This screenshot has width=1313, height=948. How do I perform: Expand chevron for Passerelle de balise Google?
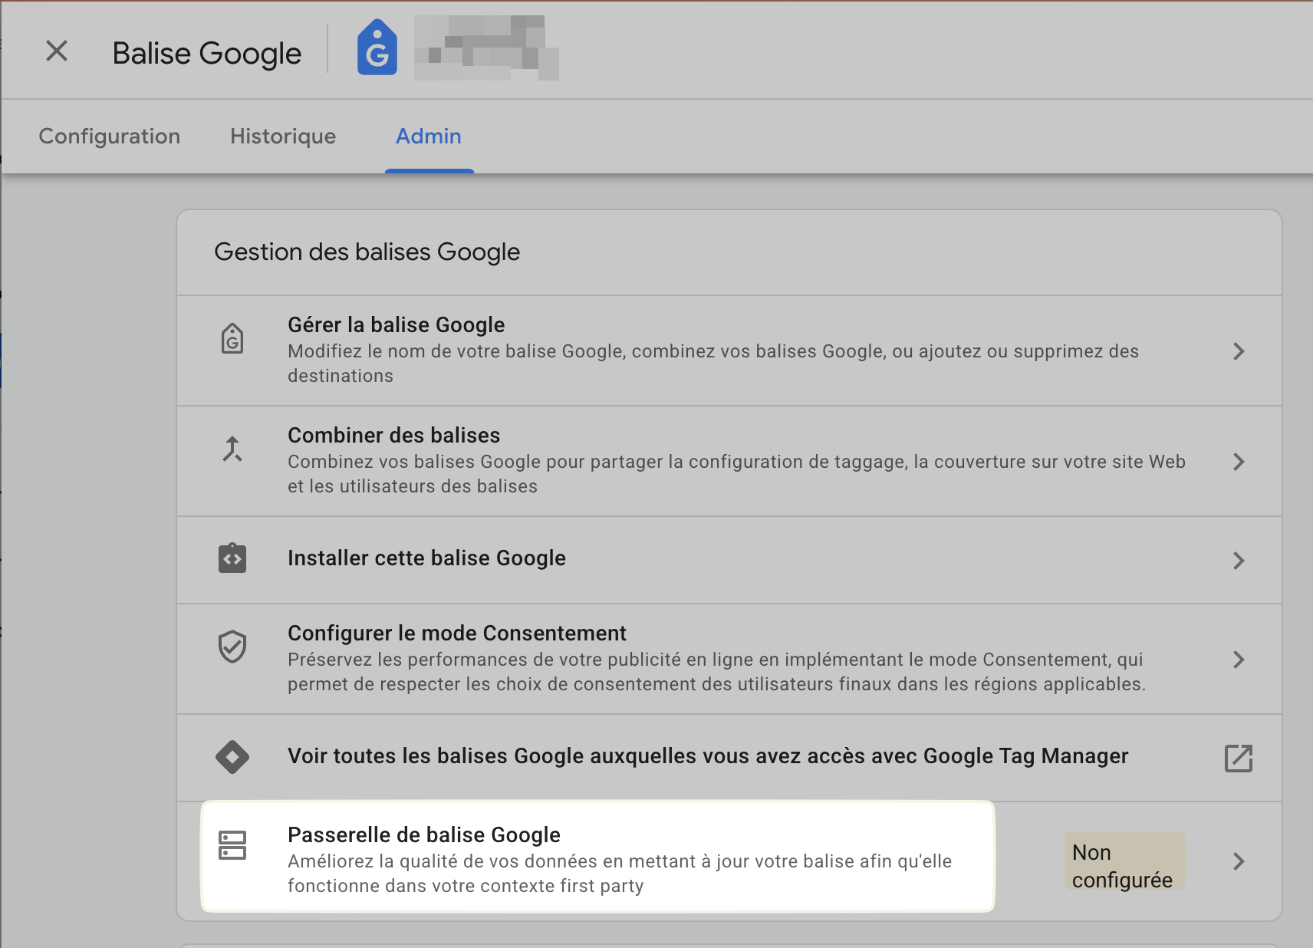(x=1239, y=861)
